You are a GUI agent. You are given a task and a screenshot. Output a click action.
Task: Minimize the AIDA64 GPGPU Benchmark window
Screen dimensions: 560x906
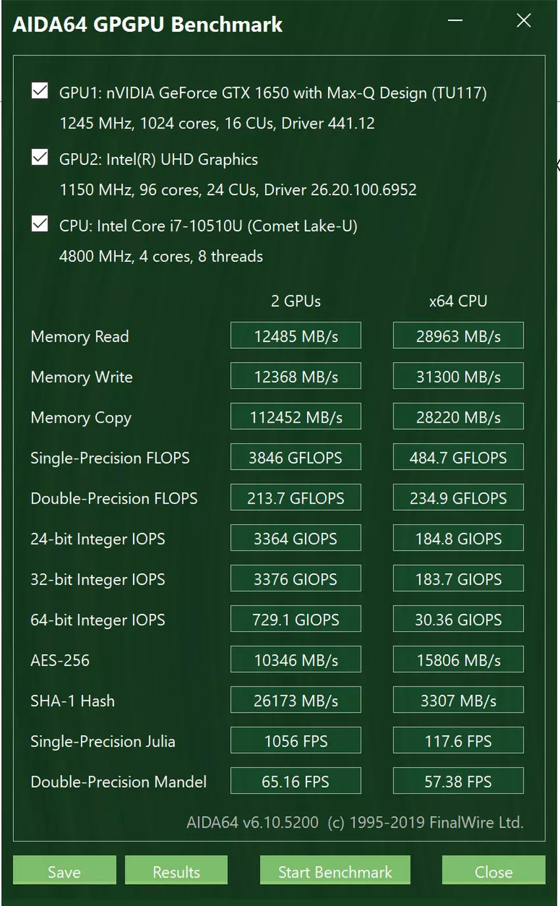(455, 21)
